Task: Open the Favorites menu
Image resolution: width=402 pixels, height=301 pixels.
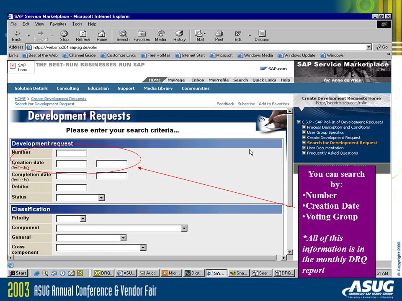Action: click(x=58, y=24)
